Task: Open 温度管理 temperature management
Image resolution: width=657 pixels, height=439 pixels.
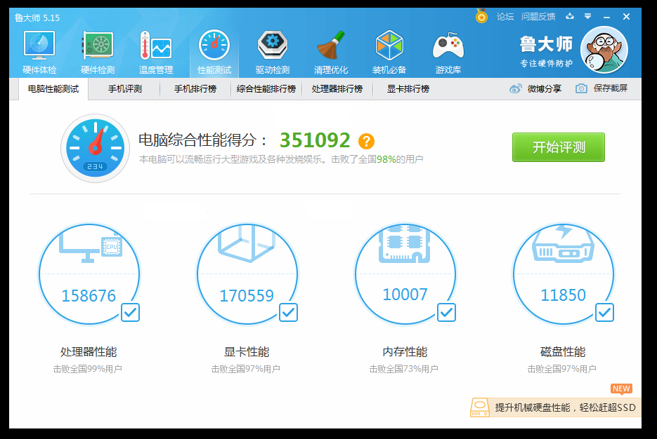Action: pyautogui.click(x=156, y=53)
